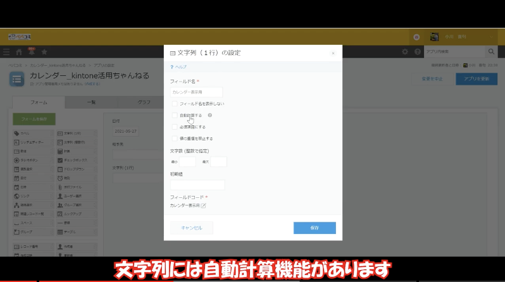Click the favorites star icon
The image size is (505, 282).
pyautogui.click(x=44, y=52)
